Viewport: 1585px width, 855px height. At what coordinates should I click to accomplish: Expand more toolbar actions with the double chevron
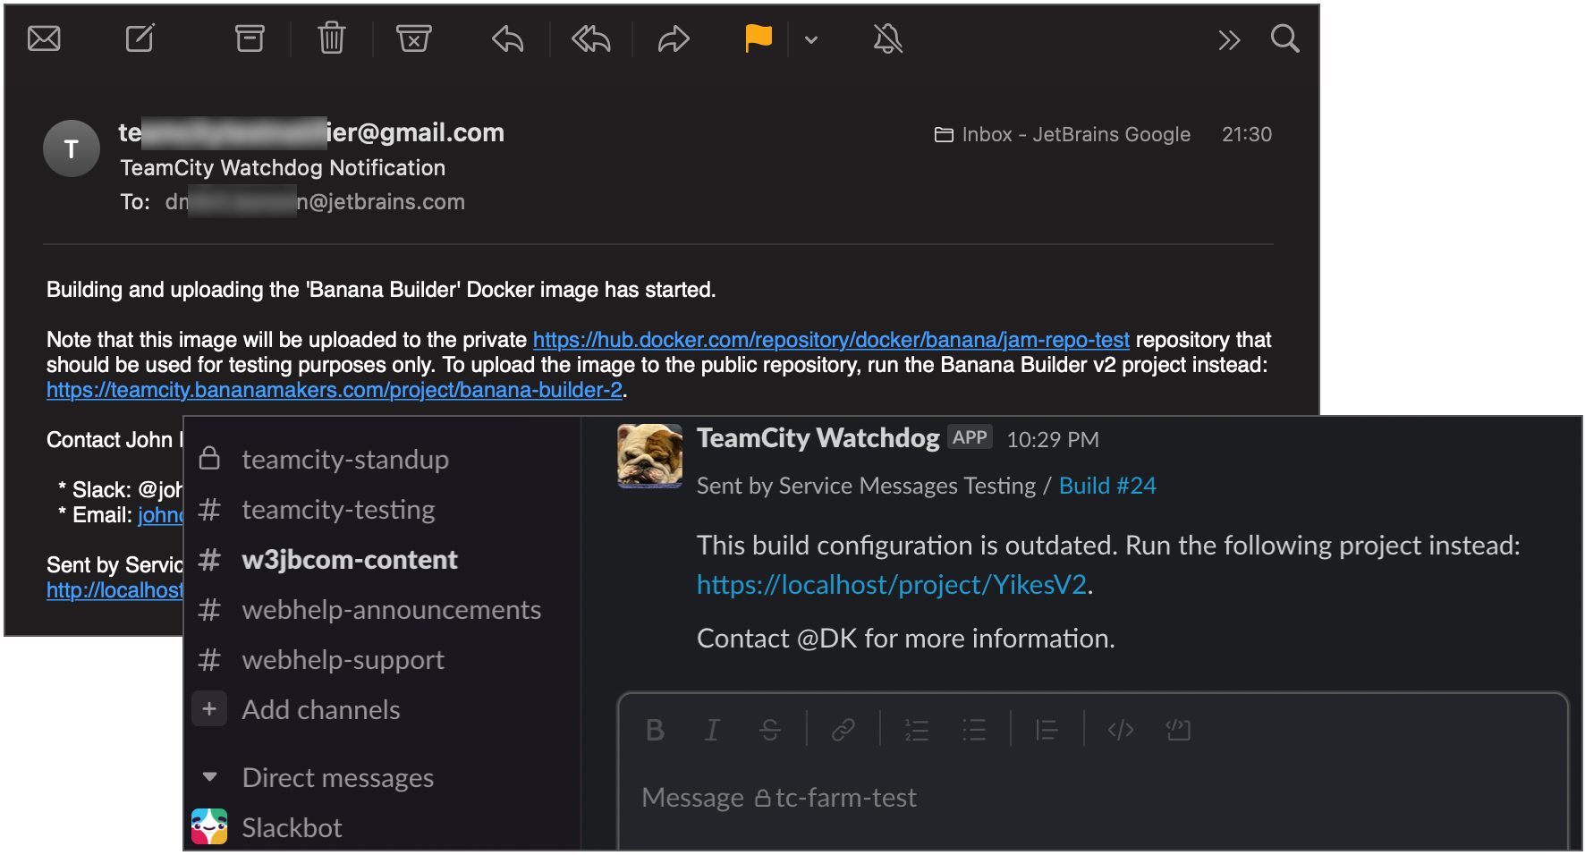click(x=1229, y=38)
